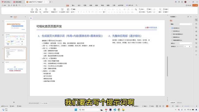199x112 pixels.
Task: Open the Object Properties panel title dropdown
Action: coord(177,17)
